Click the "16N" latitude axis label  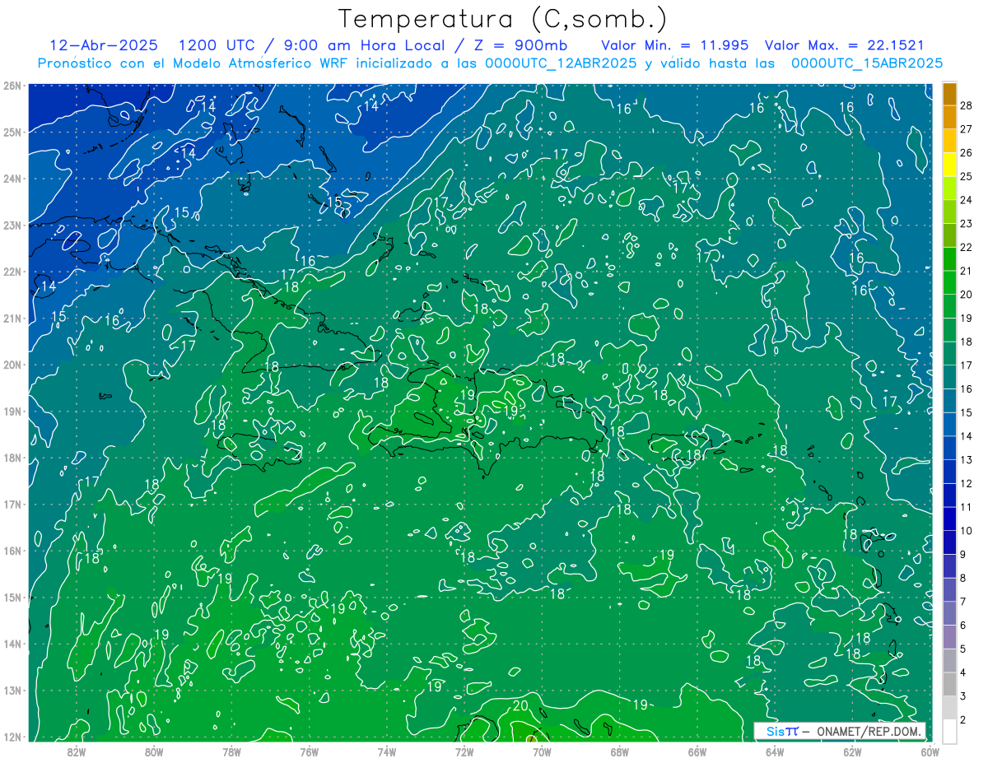12,551
